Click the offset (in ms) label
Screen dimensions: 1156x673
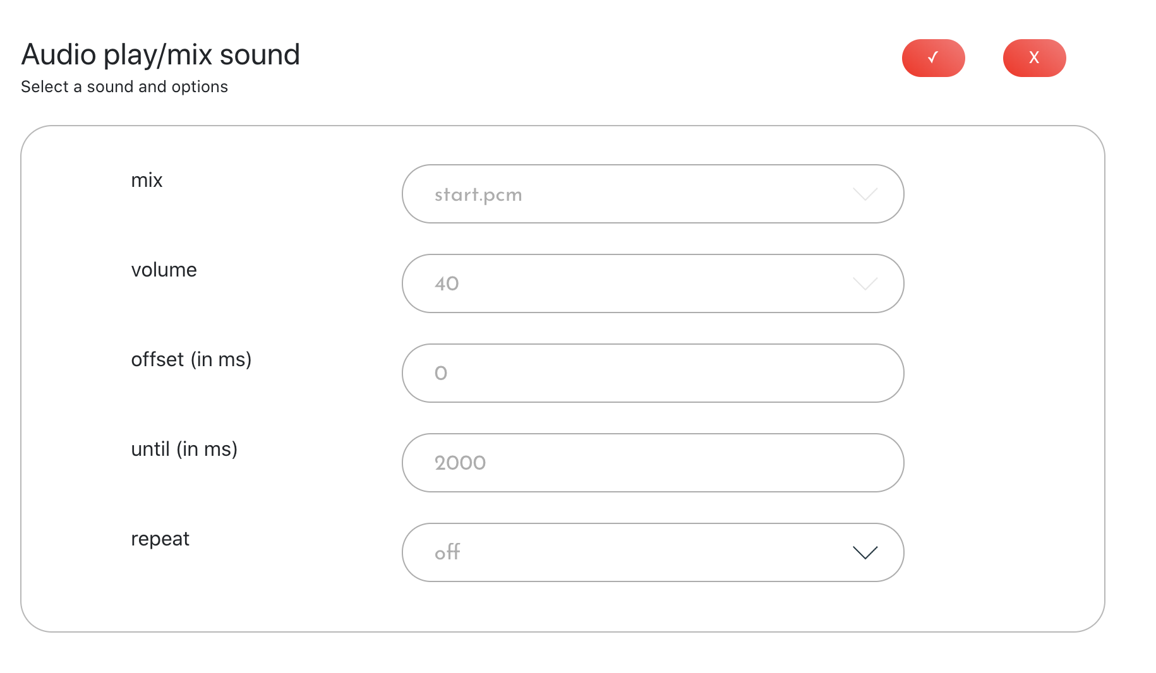191,360
